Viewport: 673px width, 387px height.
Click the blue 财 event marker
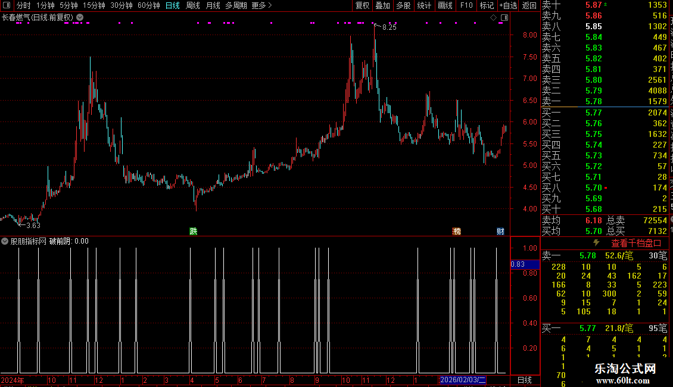pyautogui.click(x=500, y=231)
